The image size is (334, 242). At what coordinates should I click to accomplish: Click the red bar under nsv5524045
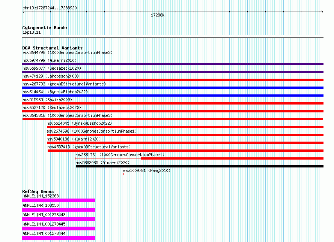pyautogui.click(x=185, y=127)
